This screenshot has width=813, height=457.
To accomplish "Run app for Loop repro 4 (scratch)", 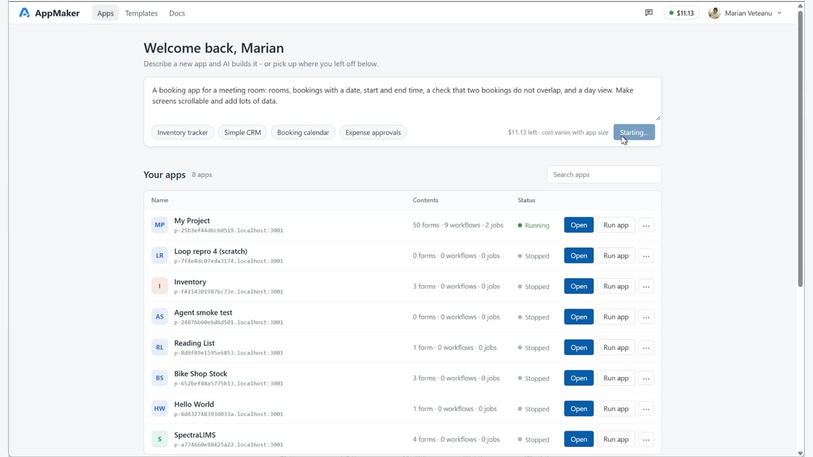I will point(615,256).
